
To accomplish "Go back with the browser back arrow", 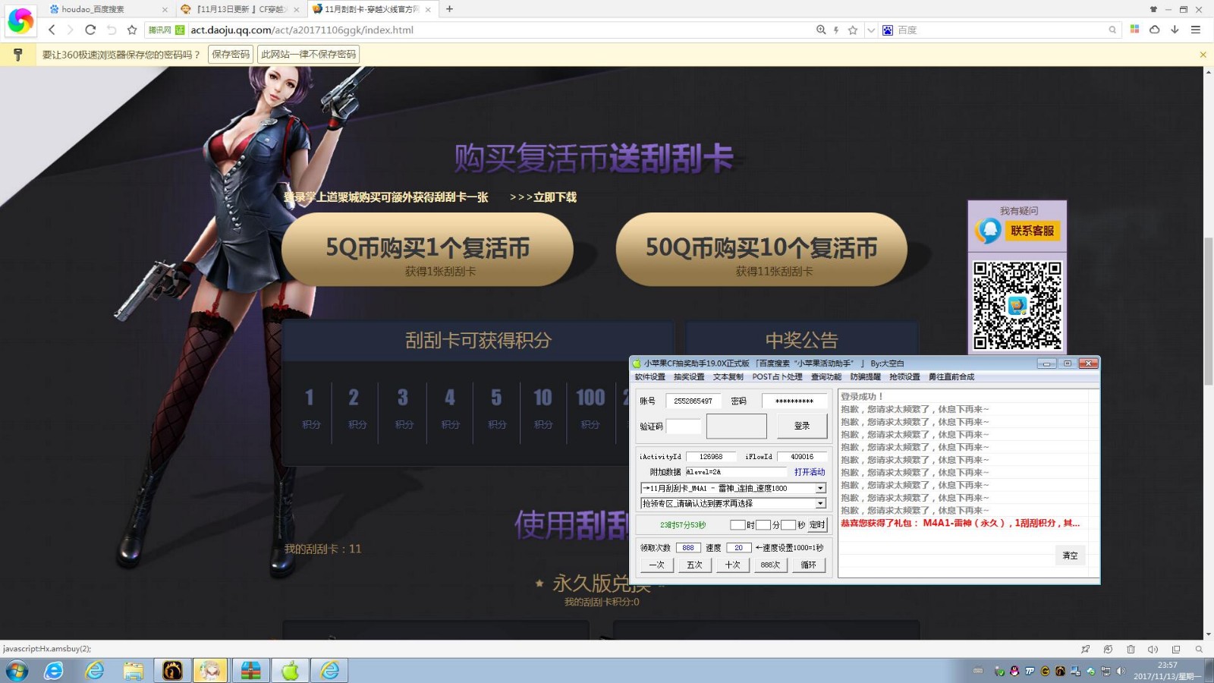I will tap(52, 30).
